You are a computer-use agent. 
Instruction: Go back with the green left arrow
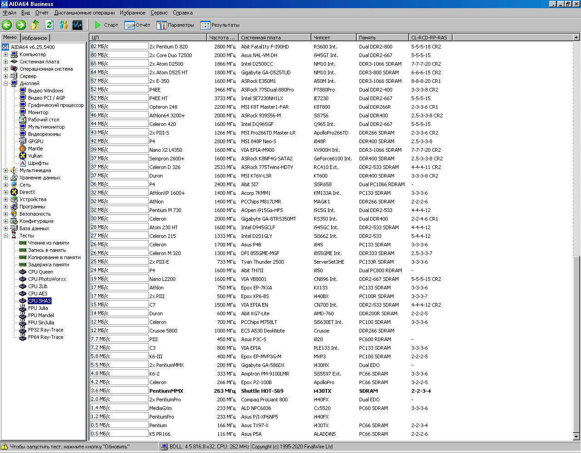point(7,25)
